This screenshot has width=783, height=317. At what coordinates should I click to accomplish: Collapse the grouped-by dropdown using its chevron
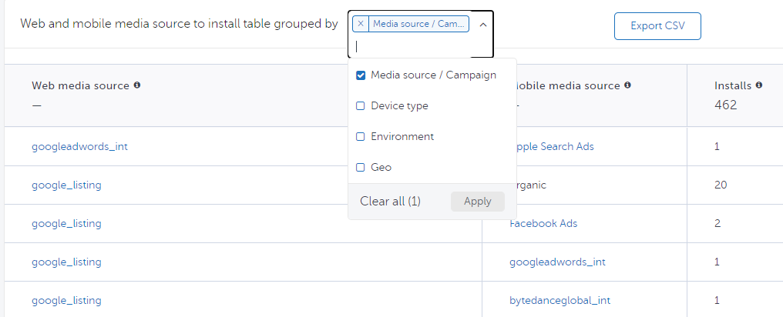tap(483, 25)
